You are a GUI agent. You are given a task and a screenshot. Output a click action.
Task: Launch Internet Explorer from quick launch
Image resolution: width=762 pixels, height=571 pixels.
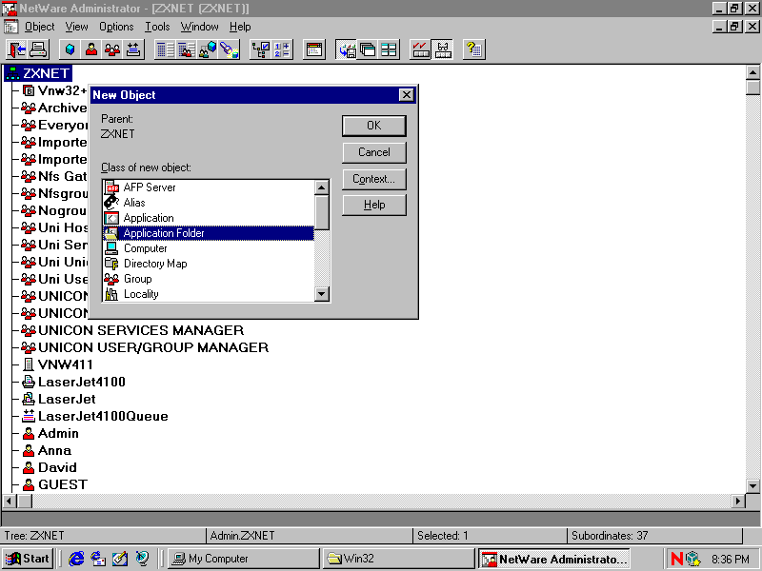[x=76, y=559]
